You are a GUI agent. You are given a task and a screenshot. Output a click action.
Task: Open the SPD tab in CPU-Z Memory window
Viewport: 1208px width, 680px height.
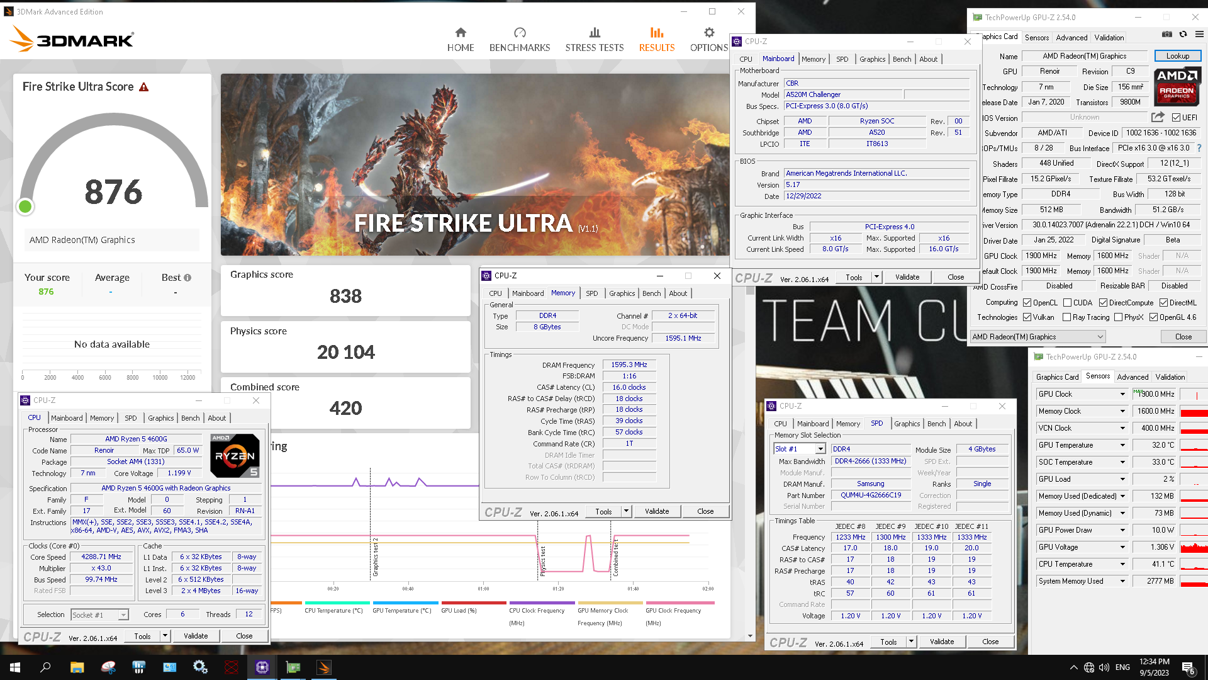[x=592, y=293]
